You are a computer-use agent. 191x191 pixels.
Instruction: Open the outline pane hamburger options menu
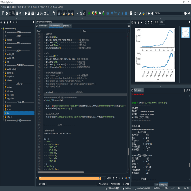33,22
